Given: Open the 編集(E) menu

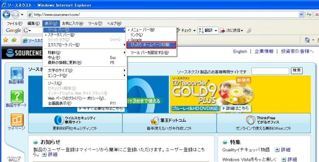Looking at the screenshot, I should tap(33, 23).
